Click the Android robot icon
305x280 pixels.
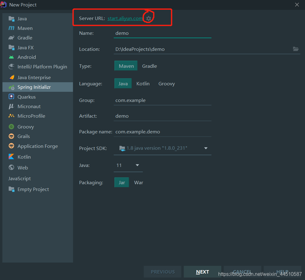click(11, 57)
